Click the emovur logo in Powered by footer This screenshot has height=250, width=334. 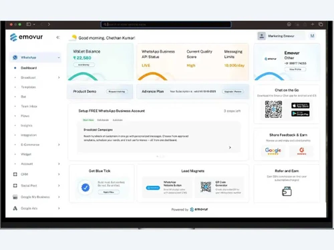click(199, 209)
